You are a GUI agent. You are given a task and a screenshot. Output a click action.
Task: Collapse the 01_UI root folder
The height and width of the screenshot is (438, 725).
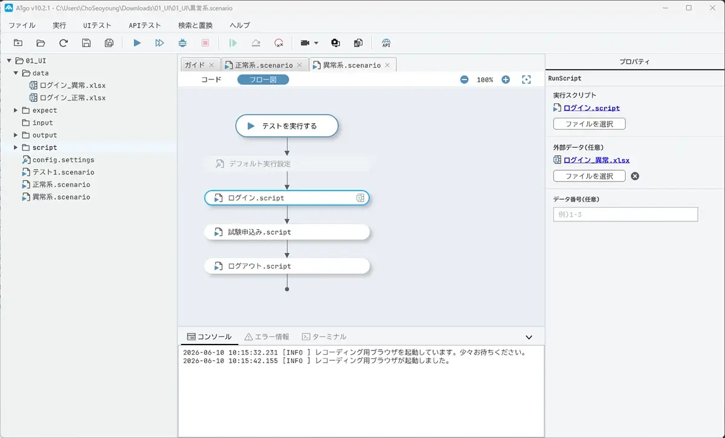pos(9,61)
